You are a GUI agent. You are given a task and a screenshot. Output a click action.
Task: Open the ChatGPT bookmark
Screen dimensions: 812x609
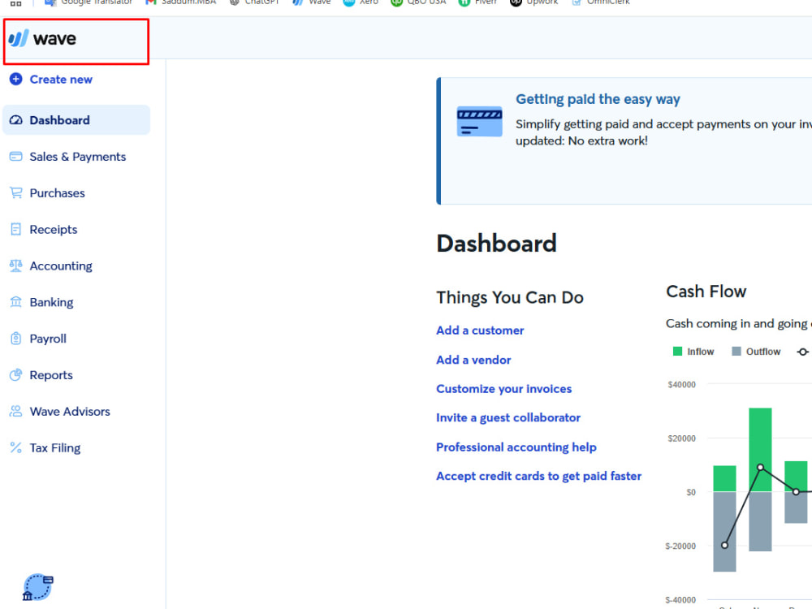coord(254,2)
